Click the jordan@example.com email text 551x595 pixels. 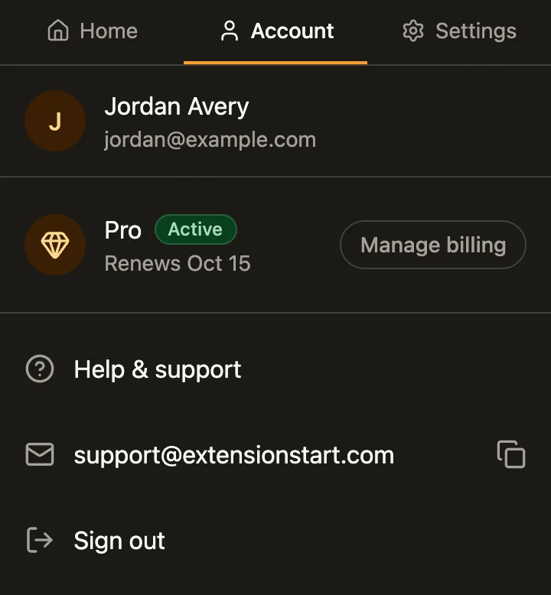tap(210, 140)
